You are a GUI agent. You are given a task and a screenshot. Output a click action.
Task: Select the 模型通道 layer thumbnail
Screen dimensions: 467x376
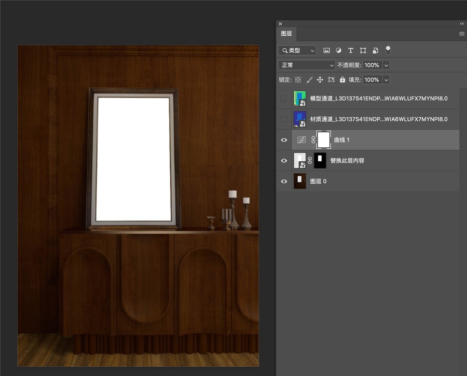pyautogui.click(x=299, y=98)
